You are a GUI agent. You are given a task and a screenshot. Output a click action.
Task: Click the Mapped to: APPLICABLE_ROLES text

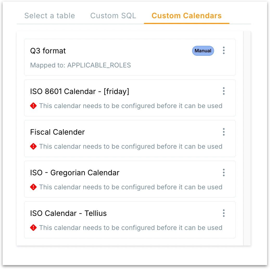pos(80,65)
